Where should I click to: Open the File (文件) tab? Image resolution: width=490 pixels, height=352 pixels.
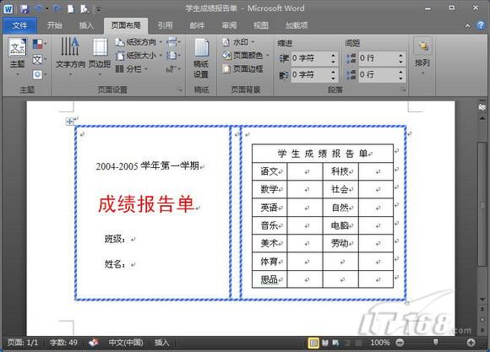pos(19,25)
